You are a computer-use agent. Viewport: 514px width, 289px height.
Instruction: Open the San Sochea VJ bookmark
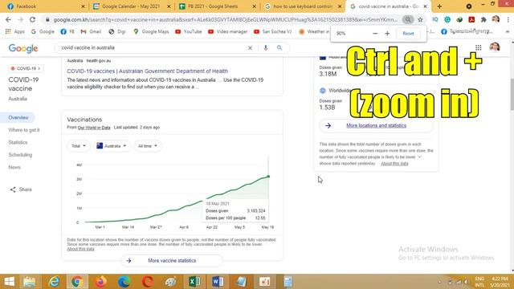[x=273, y=31]
